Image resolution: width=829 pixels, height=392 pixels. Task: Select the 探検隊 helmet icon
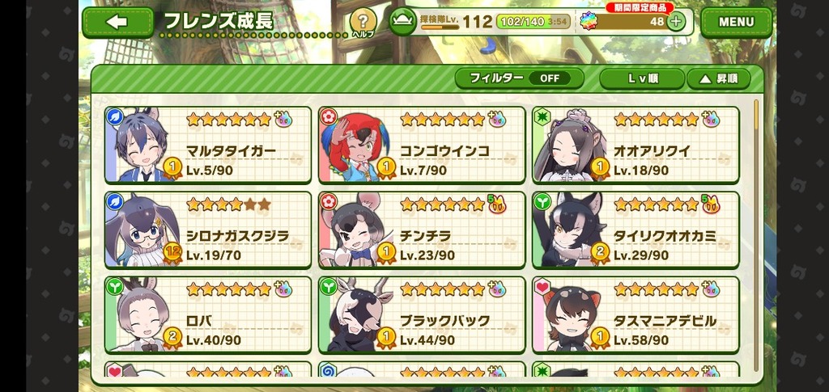click(403, 21)
